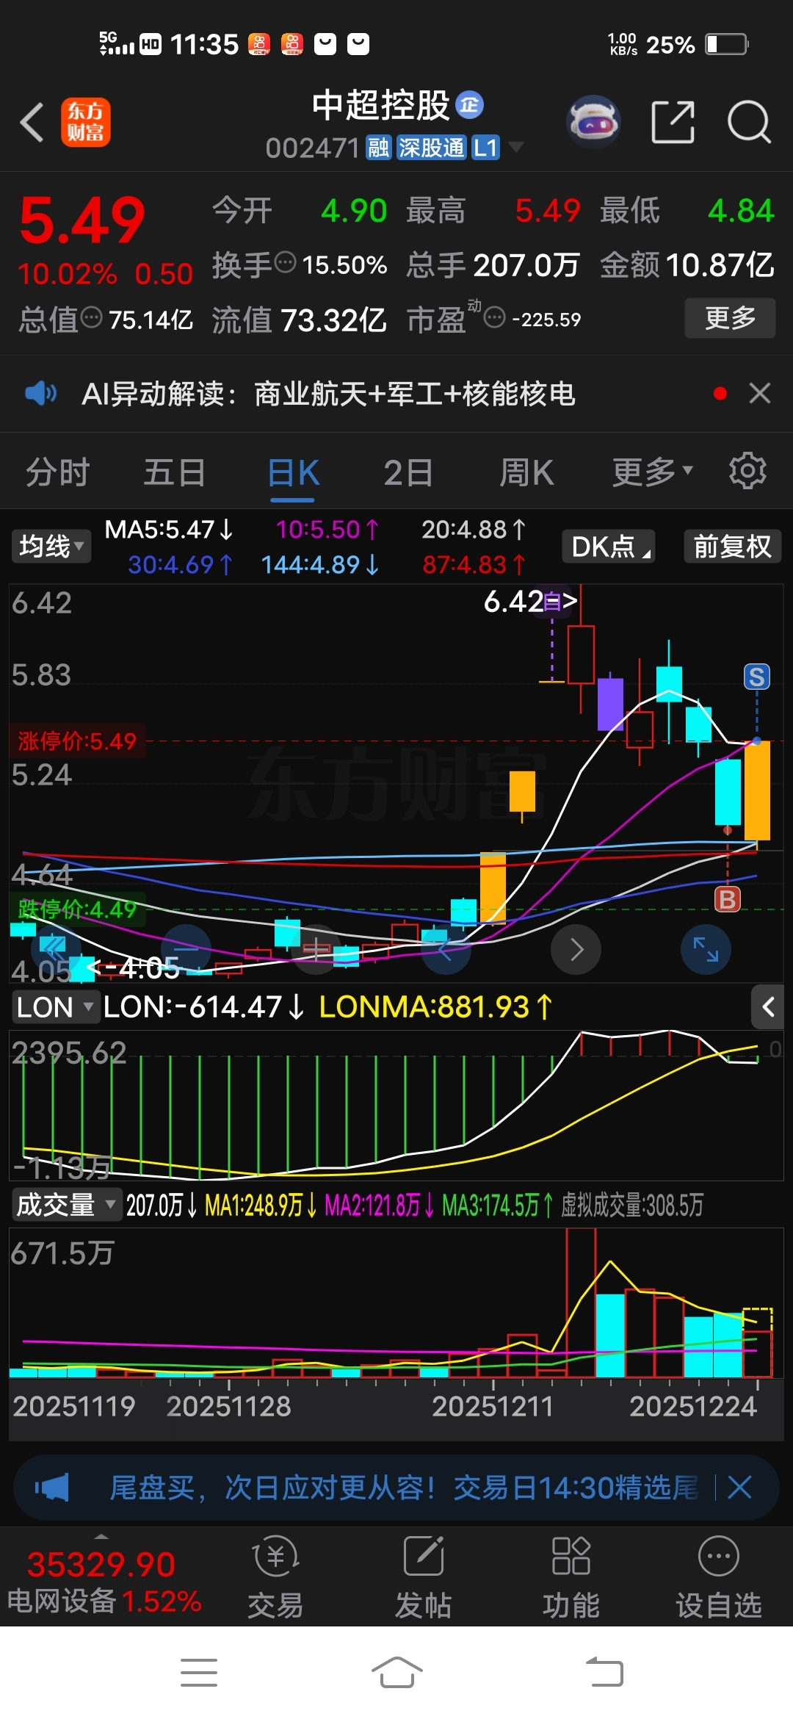Open search with the magnifier icon
Viewport: 793px width, 1719px height.
point(748,122)
